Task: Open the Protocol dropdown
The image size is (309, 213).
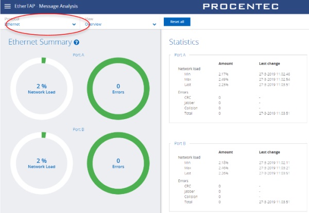Action: pos(40,22)
